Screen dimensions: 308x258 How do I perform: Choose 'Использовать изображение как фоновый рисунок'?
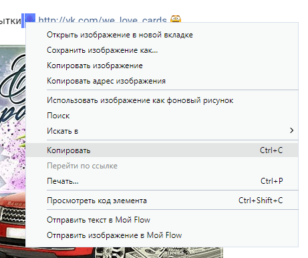click(x=162, y=100)
